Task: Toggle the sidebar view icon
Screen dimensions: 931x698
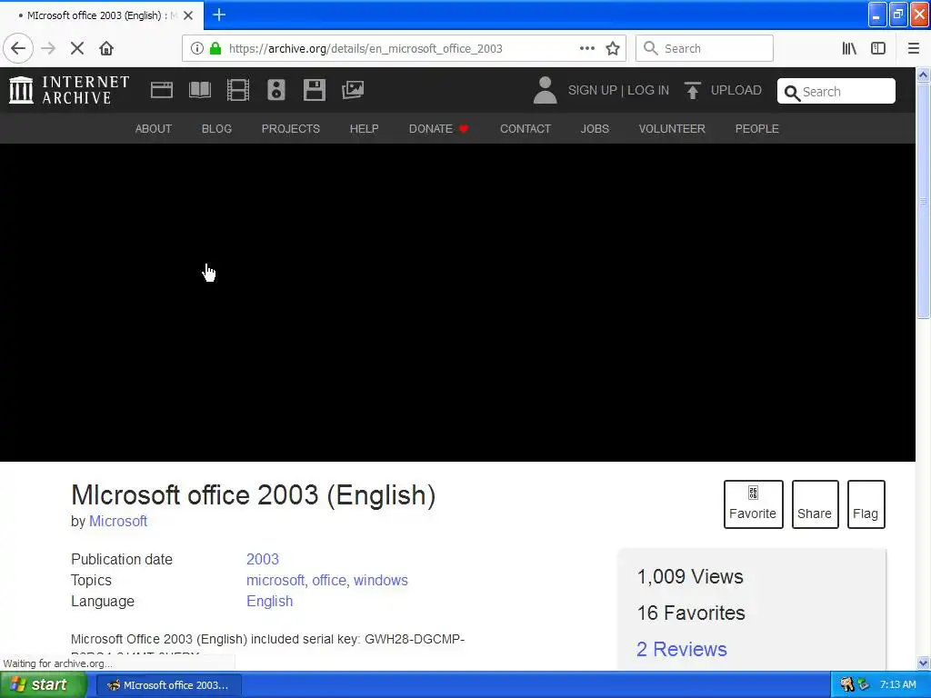Action: [878, 48]
